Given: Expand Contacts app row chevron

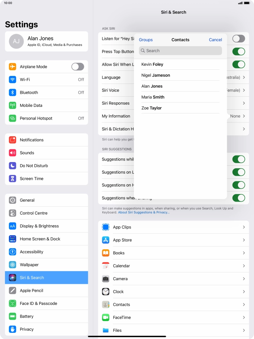Looking at the screenshot, I should (x=244, y=304).
